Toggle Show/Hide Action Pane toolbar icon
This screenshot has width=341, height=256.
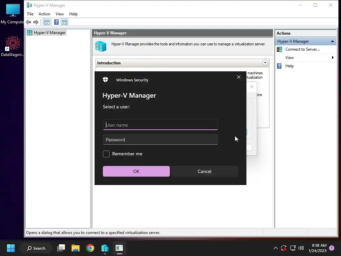click(65, 22)
